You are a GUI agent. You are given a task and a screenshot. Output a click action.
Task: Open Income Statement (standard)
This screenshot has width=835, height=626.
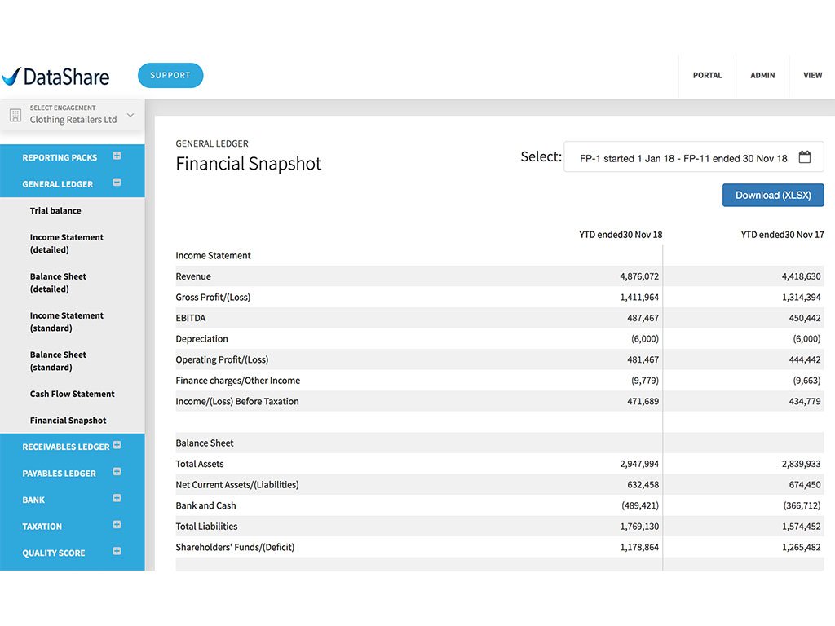[x=67, y=322]
